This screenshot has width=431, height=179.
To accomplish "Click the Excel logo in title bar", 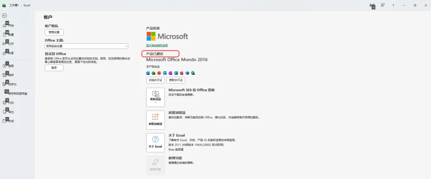I will (4, 5).
